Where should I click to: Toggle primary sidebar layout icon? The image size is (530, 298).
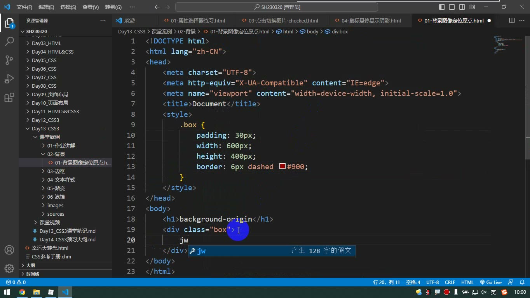(x=442, y=7)
